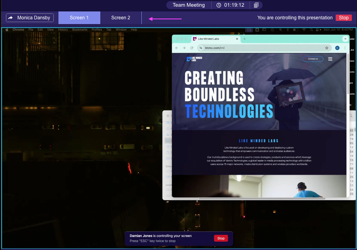The width and height of the screenshot is (357, 250).
Task: Click the Bluetooth icon in the menu bar
Action: [287, 30]
